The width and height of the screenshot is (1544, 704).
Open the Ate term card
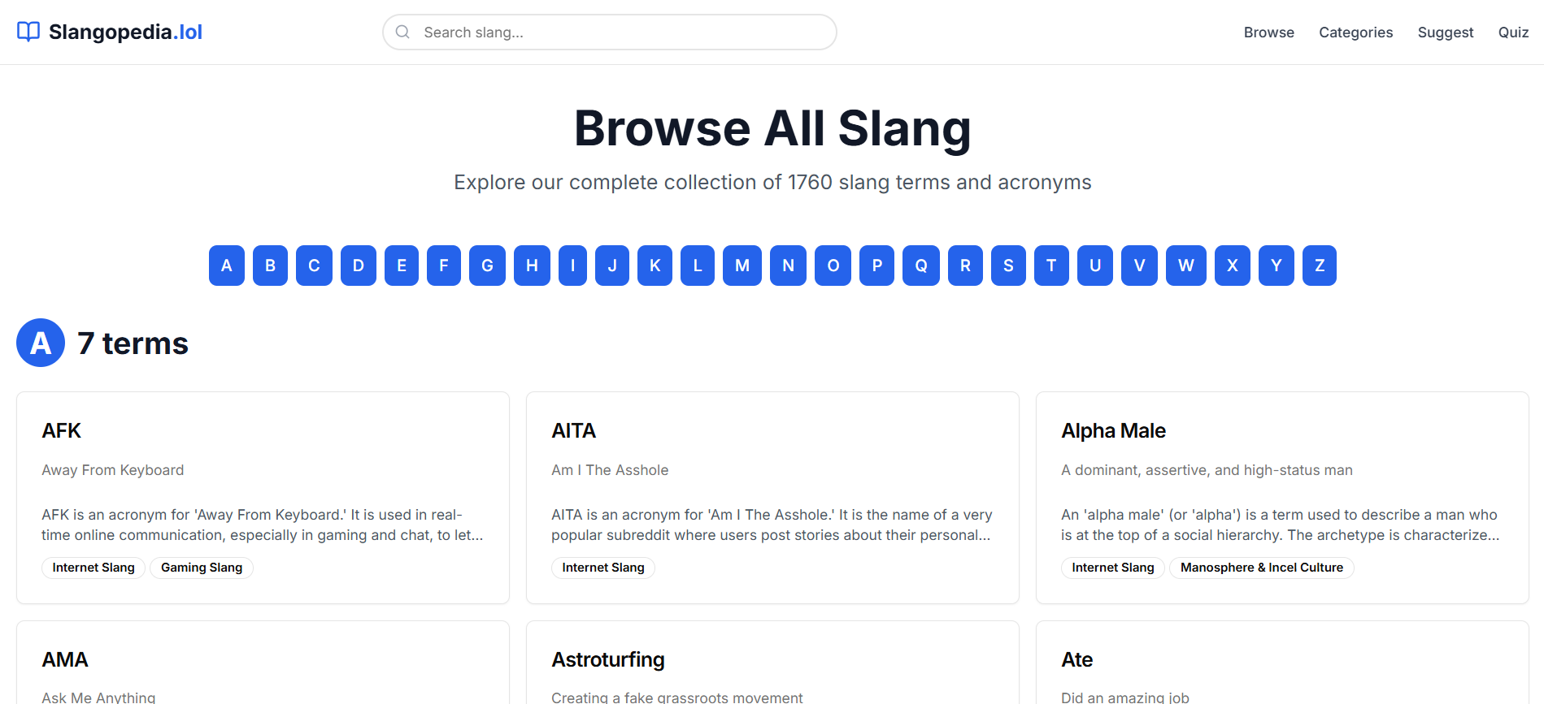[1282, 663]
